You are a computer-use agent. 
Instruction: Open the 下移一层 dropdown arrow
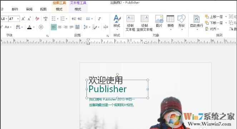226,23
